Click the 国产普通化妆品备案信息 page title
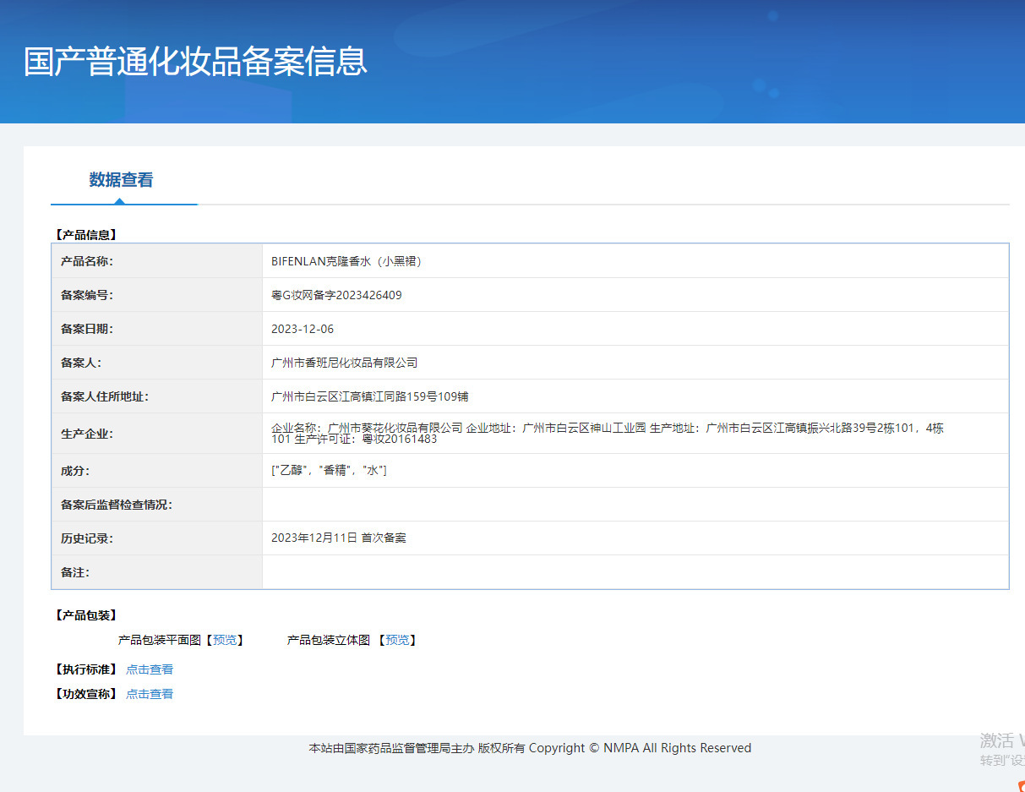 tap(195, 62)
